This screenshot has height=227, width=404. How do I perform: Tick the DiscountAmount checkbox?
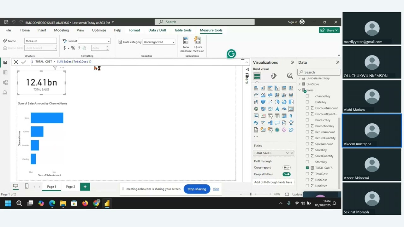[307, 108]
